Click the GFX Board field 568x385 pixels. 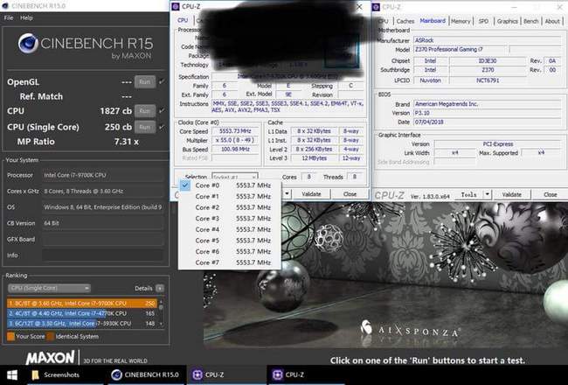point(102,239)
